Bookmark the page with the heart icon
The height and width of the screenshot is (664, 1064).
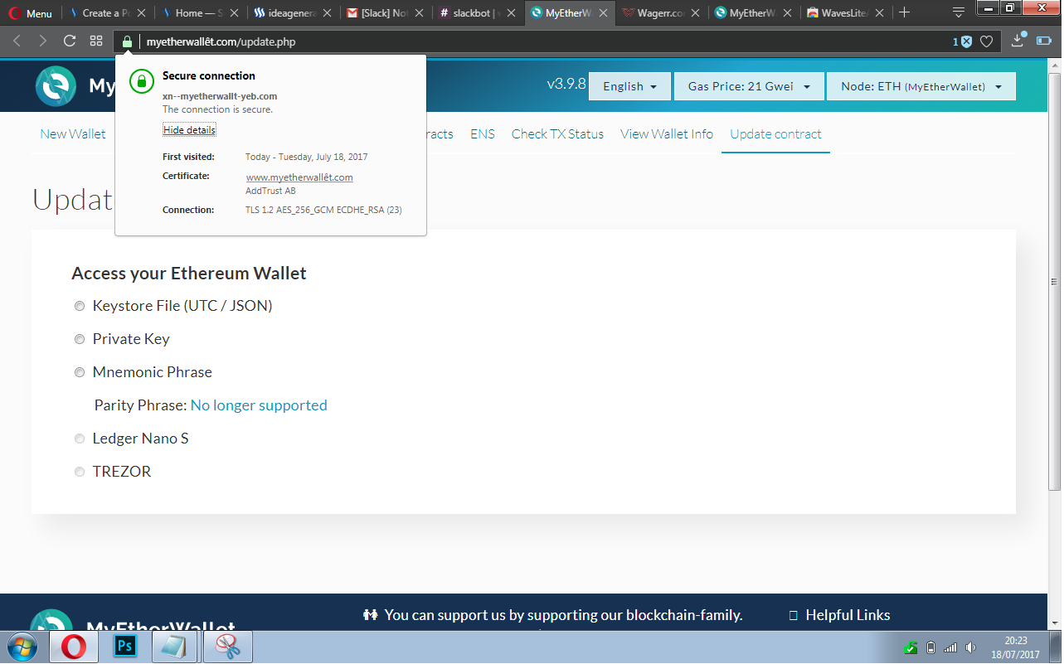click(x=987, y=41)
